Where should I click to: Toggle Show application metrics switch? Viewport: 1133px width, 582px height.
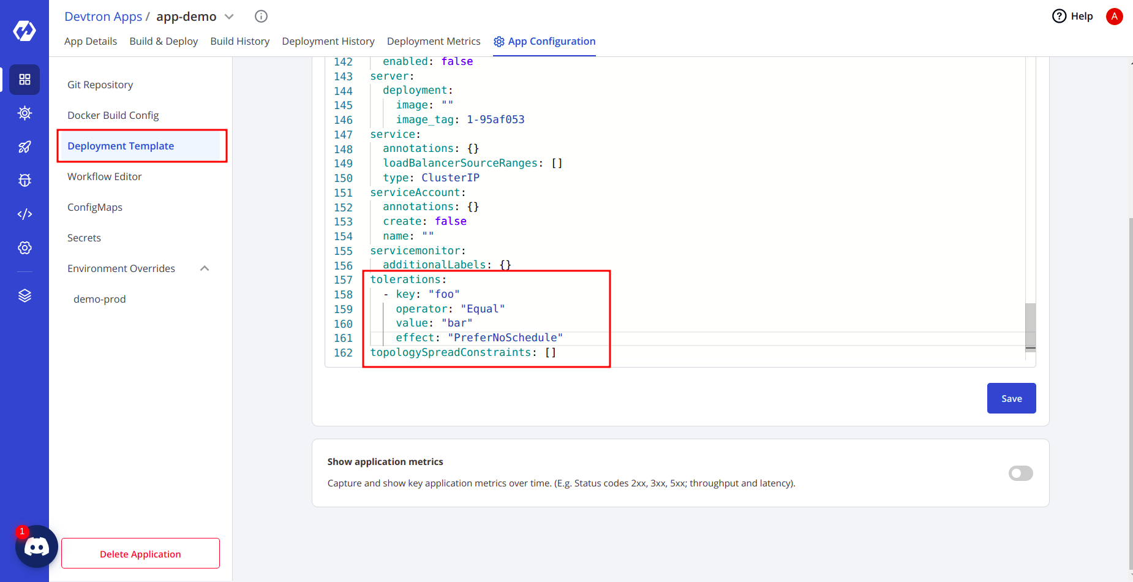pyautogui.click(x=1020, y=473)
